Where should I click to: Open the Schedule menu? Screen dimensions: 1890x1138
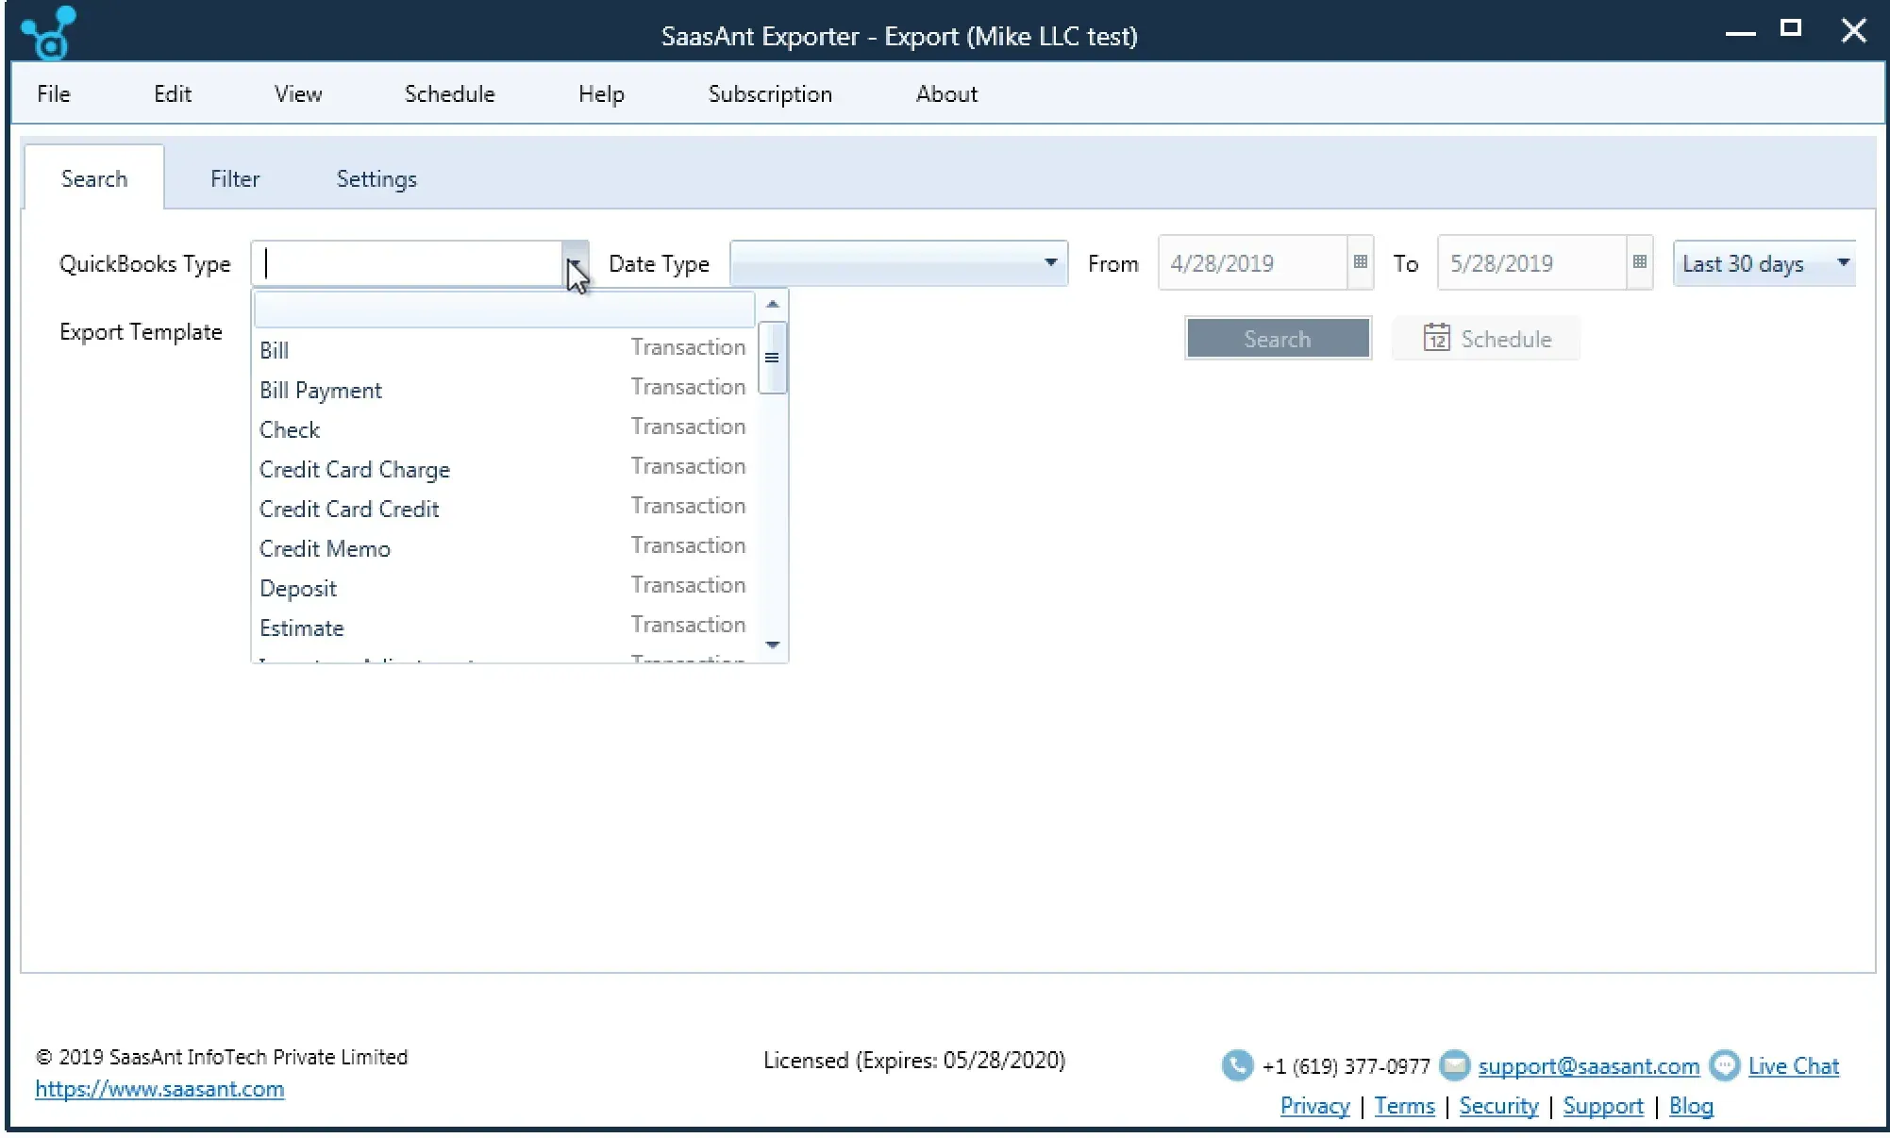[x=449, y=94]
